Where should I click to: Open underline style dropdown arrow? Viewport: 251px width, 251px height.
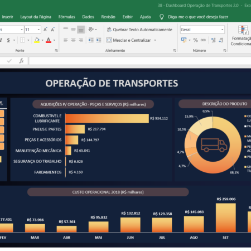click(14, 40)
